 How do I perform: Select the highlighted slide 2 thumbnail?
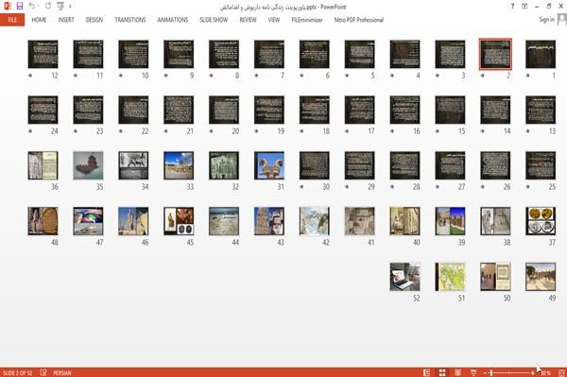[495, 54]
